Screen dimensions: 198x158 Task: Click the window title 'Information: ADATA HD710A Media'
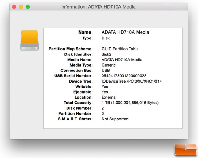coord(98,7)
